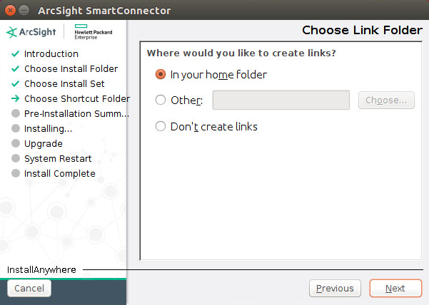
Task: Click the ArcSight logo icon
Action: tap(12, 32)
